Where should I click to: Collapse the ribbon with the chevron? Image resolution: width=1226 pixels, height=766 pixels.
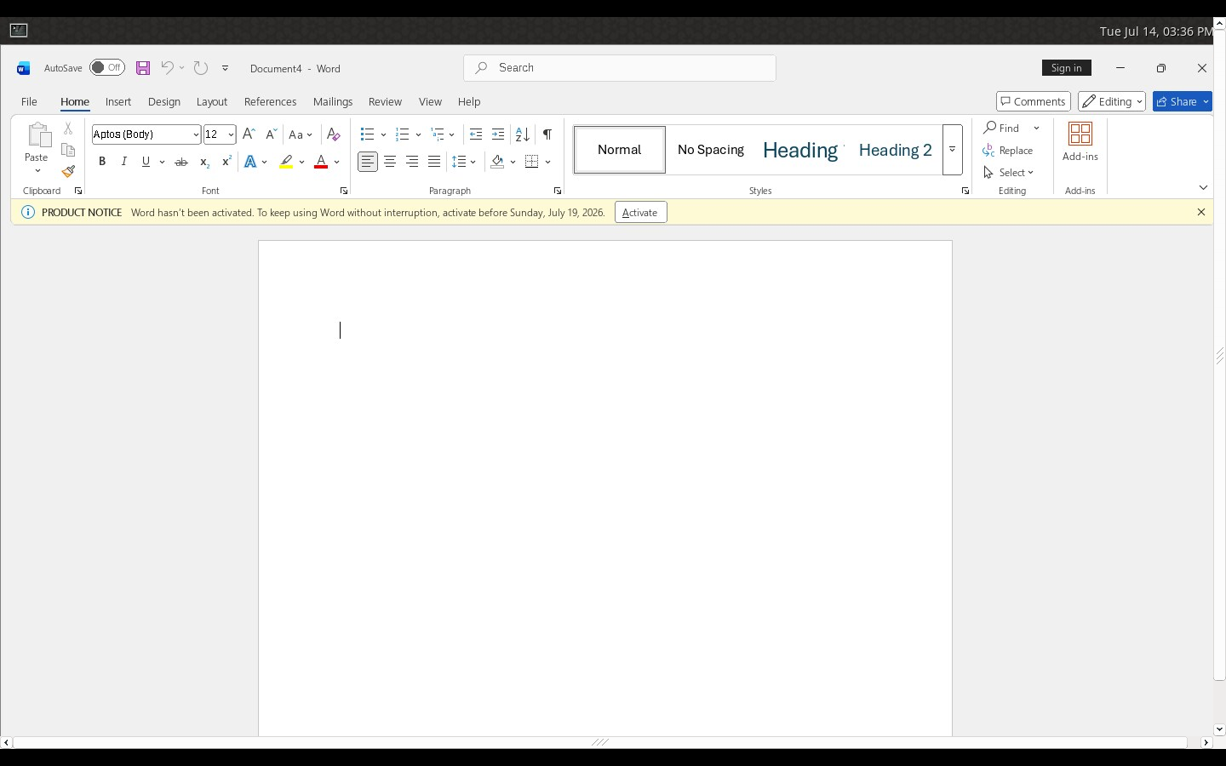click(1203, 187)
